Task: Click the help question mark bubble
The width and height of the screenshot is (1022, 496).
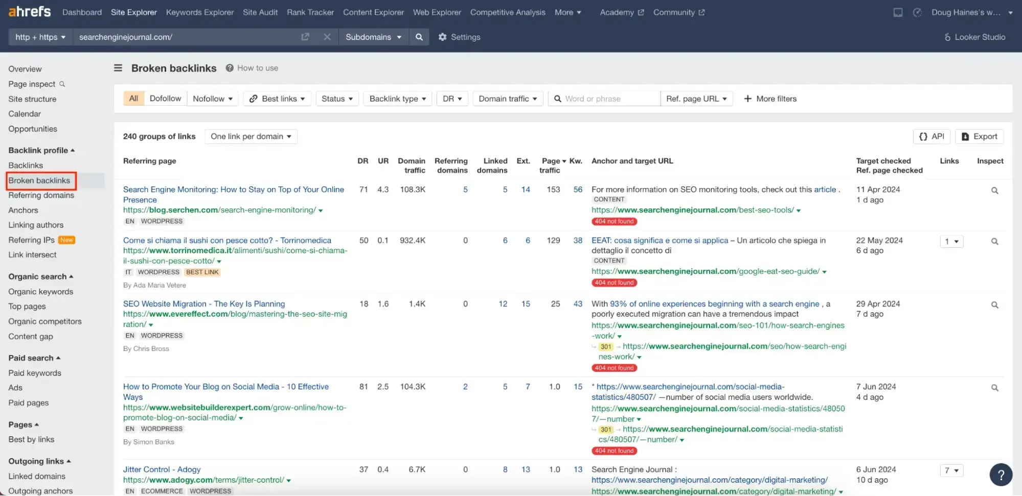Action: click(1001, 475)
